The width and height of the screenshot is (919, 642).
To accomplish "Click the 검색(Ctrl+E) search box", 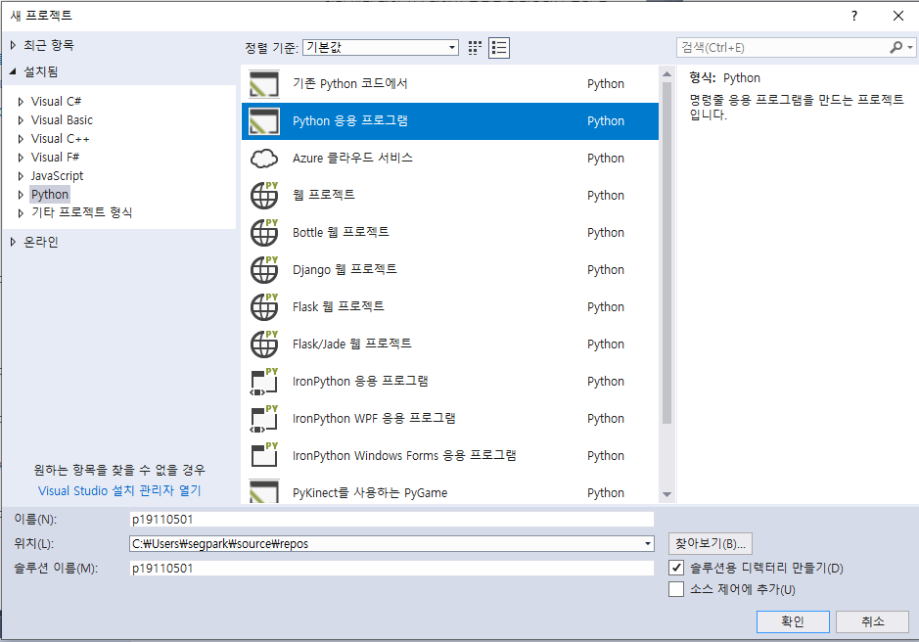I will point(783,48).
